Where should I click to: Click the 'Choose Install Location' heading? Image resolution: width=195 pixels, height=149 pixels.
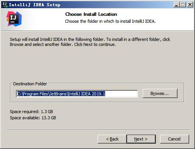(91, 14)
